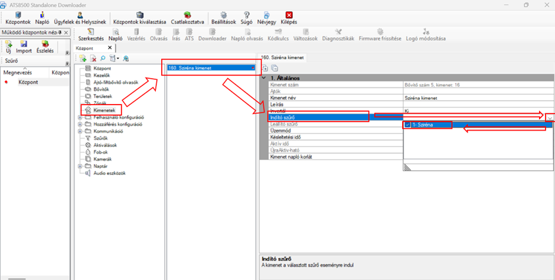Open the Központok toolbar icon
Image resolution: width=555 pixels, height=280 pixels.
pos(18,15)
